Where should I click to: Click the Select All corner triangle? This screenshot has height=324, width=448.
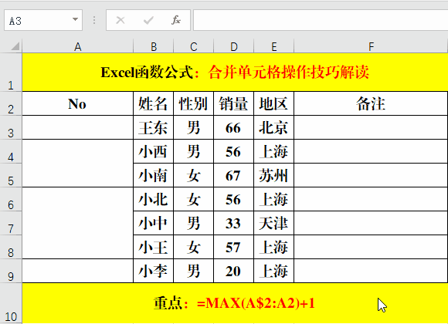click(x=15, y=46)
